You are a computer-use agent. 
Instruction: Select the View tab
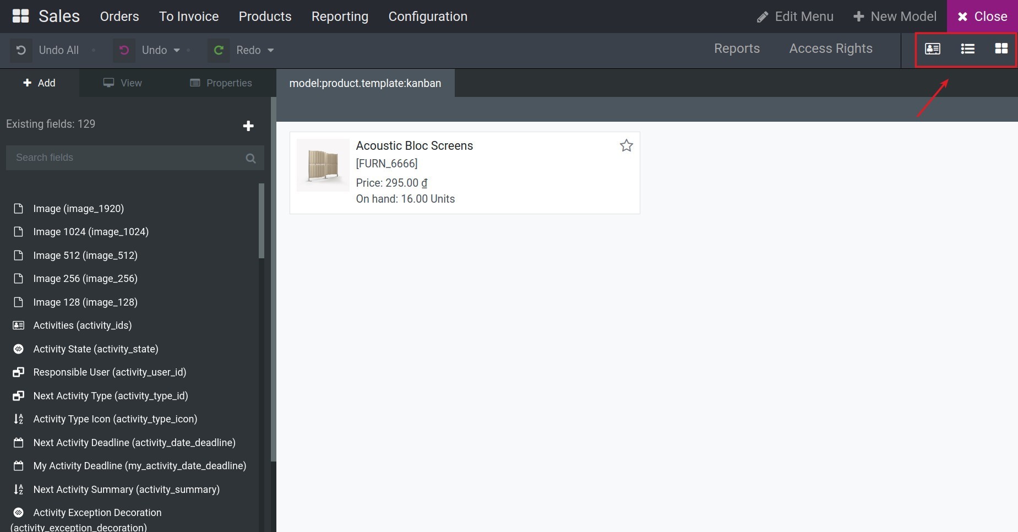[x=123, y=83]
